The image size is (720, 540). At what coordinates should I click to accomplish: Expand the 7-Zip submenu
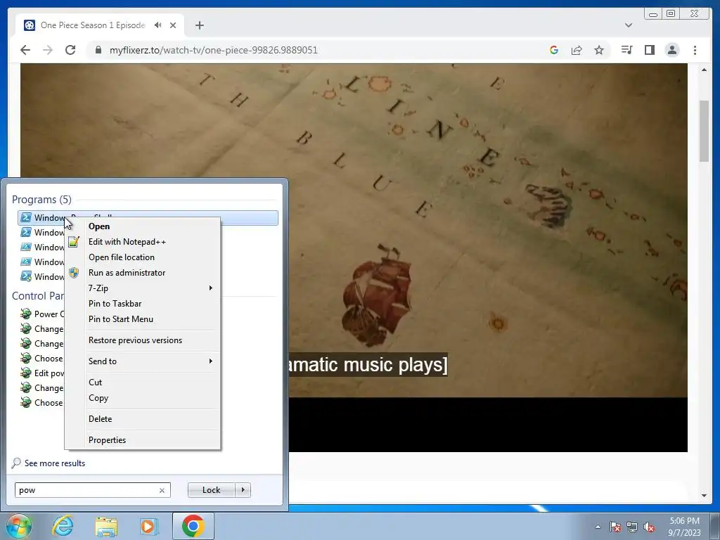point(143,288)
